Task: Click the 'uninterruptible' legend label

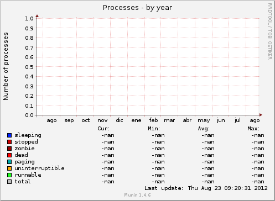Action: pyautogui.click(x=39, y=168)
